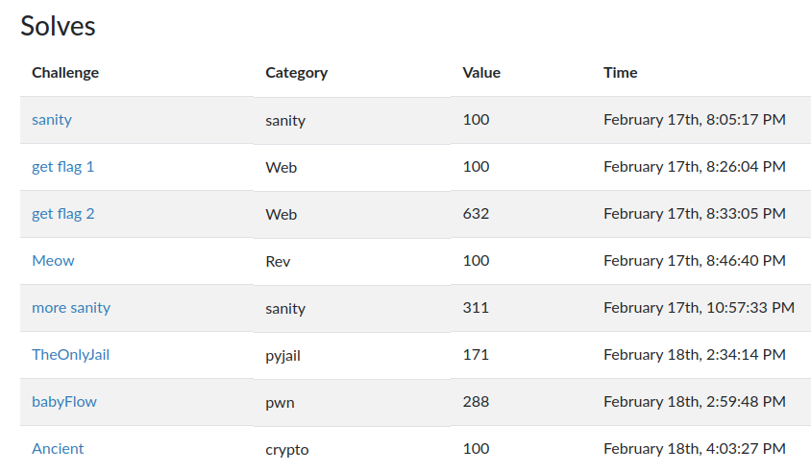Open the more sanity challenge
The width and height of the screenshot is (811, 472).
click(71, 308)
